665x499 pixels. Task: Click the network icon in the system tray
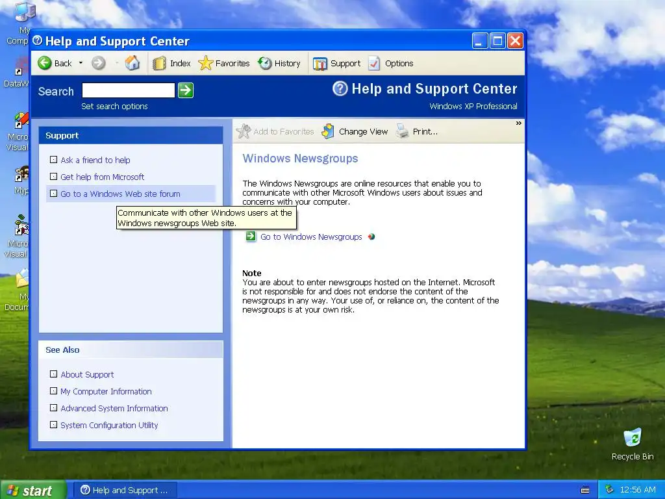pos(609,490)
